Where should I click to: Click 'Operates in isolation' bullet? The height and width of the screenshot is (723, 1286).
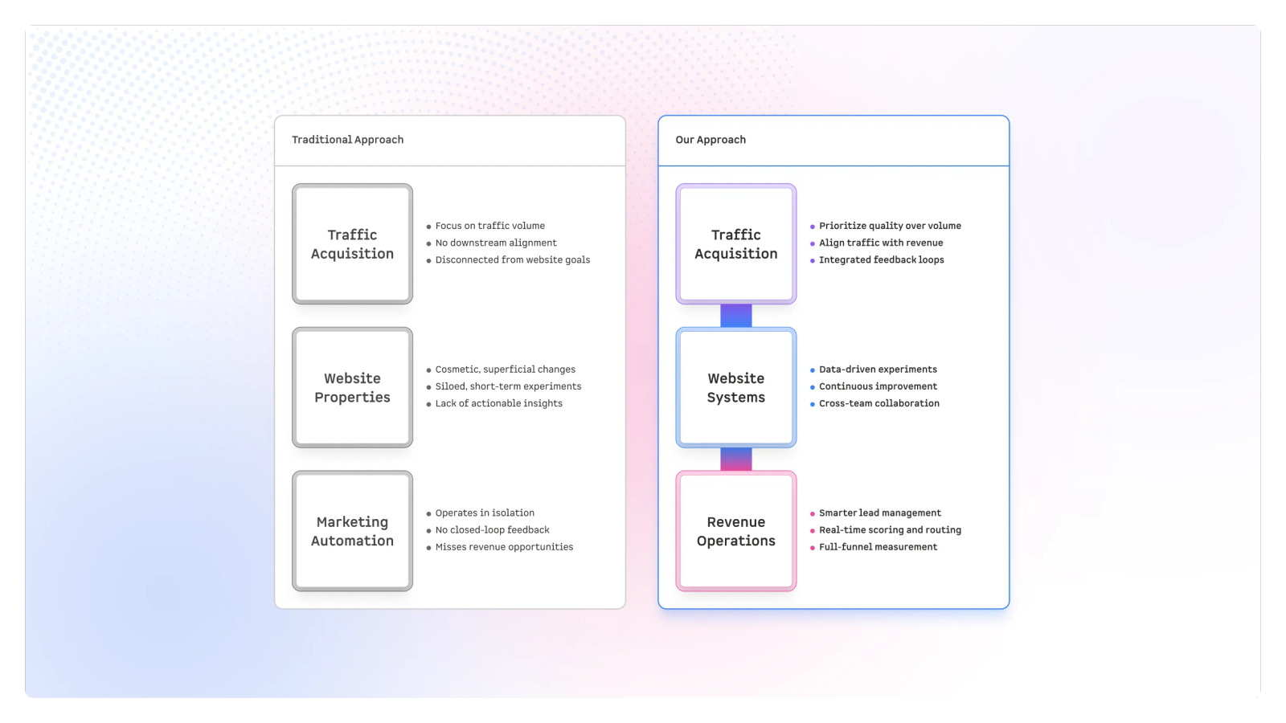click(x=480, y=513)
